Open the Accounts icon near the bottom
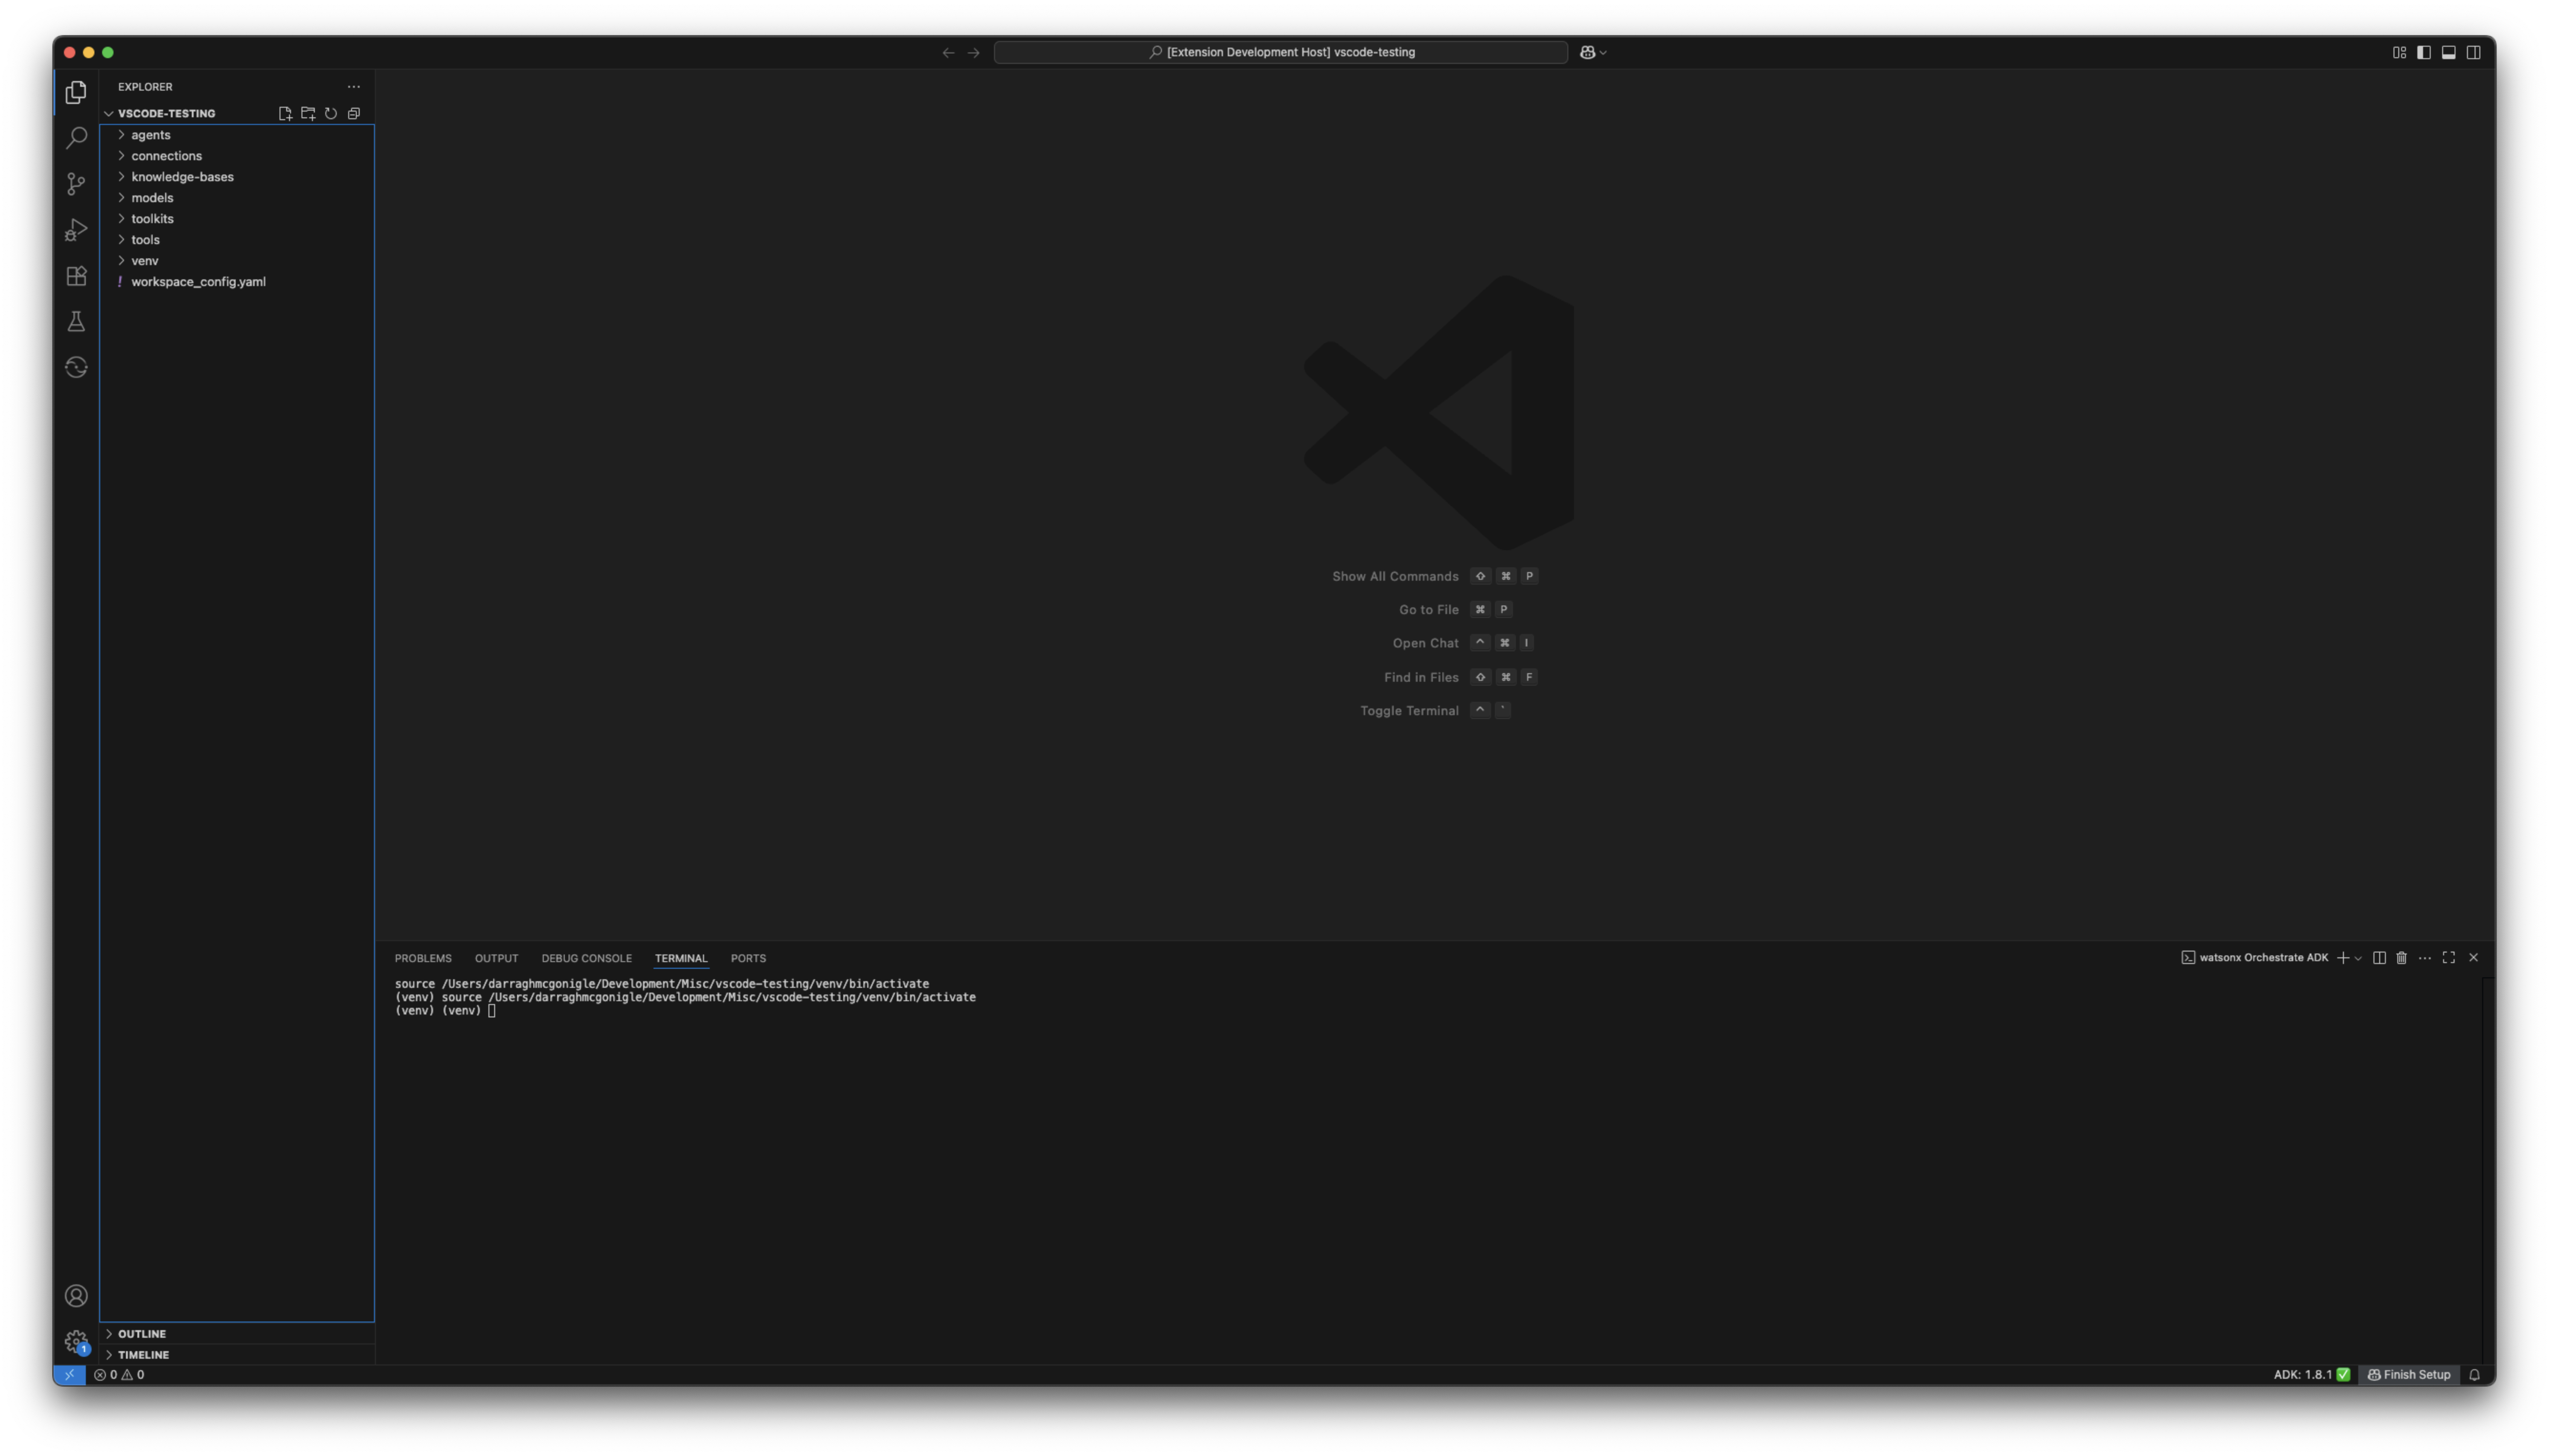This screenshot has width=2549, height=1456. pos(76,1295)
